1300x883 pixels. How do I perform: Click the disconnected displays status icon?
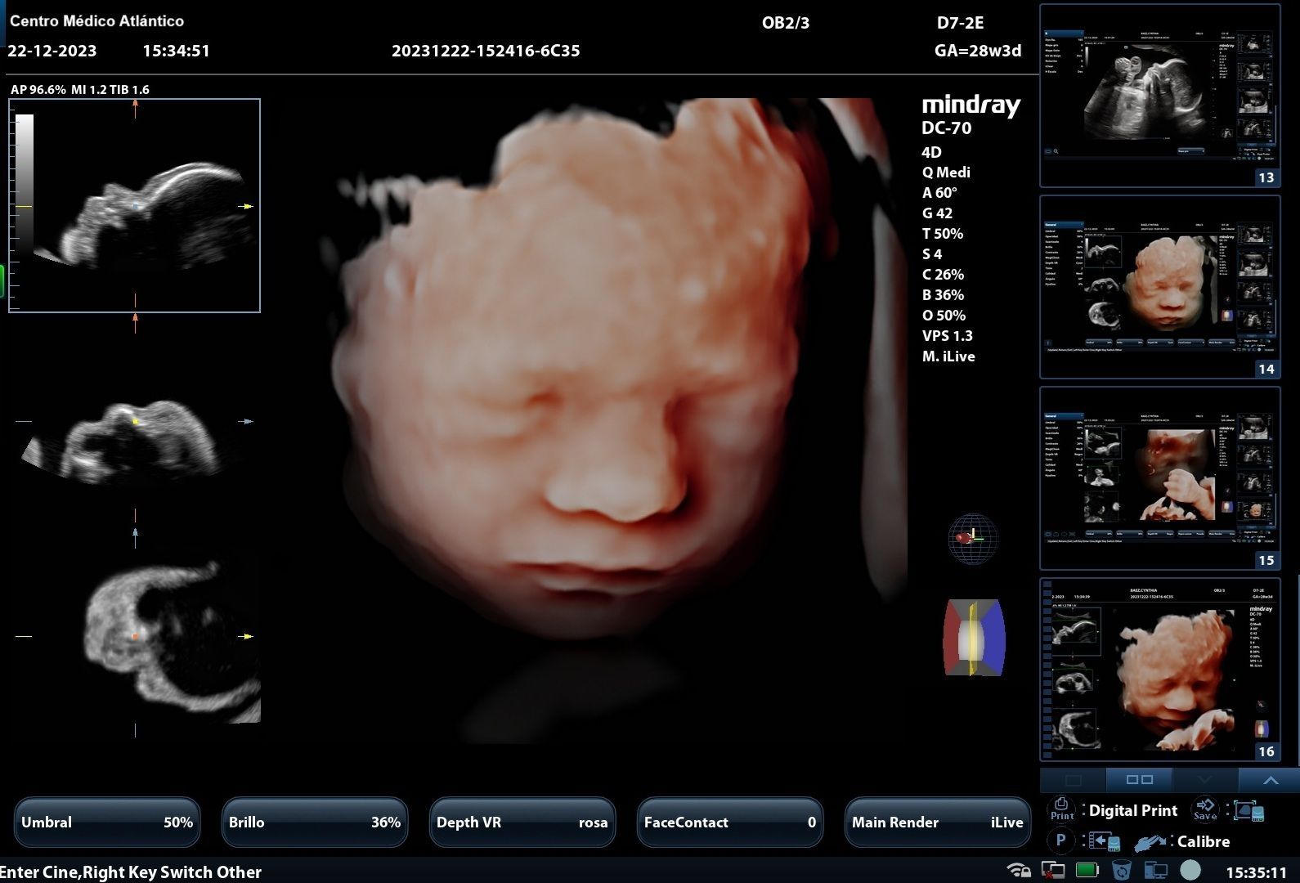click(x=1052, y=870)
